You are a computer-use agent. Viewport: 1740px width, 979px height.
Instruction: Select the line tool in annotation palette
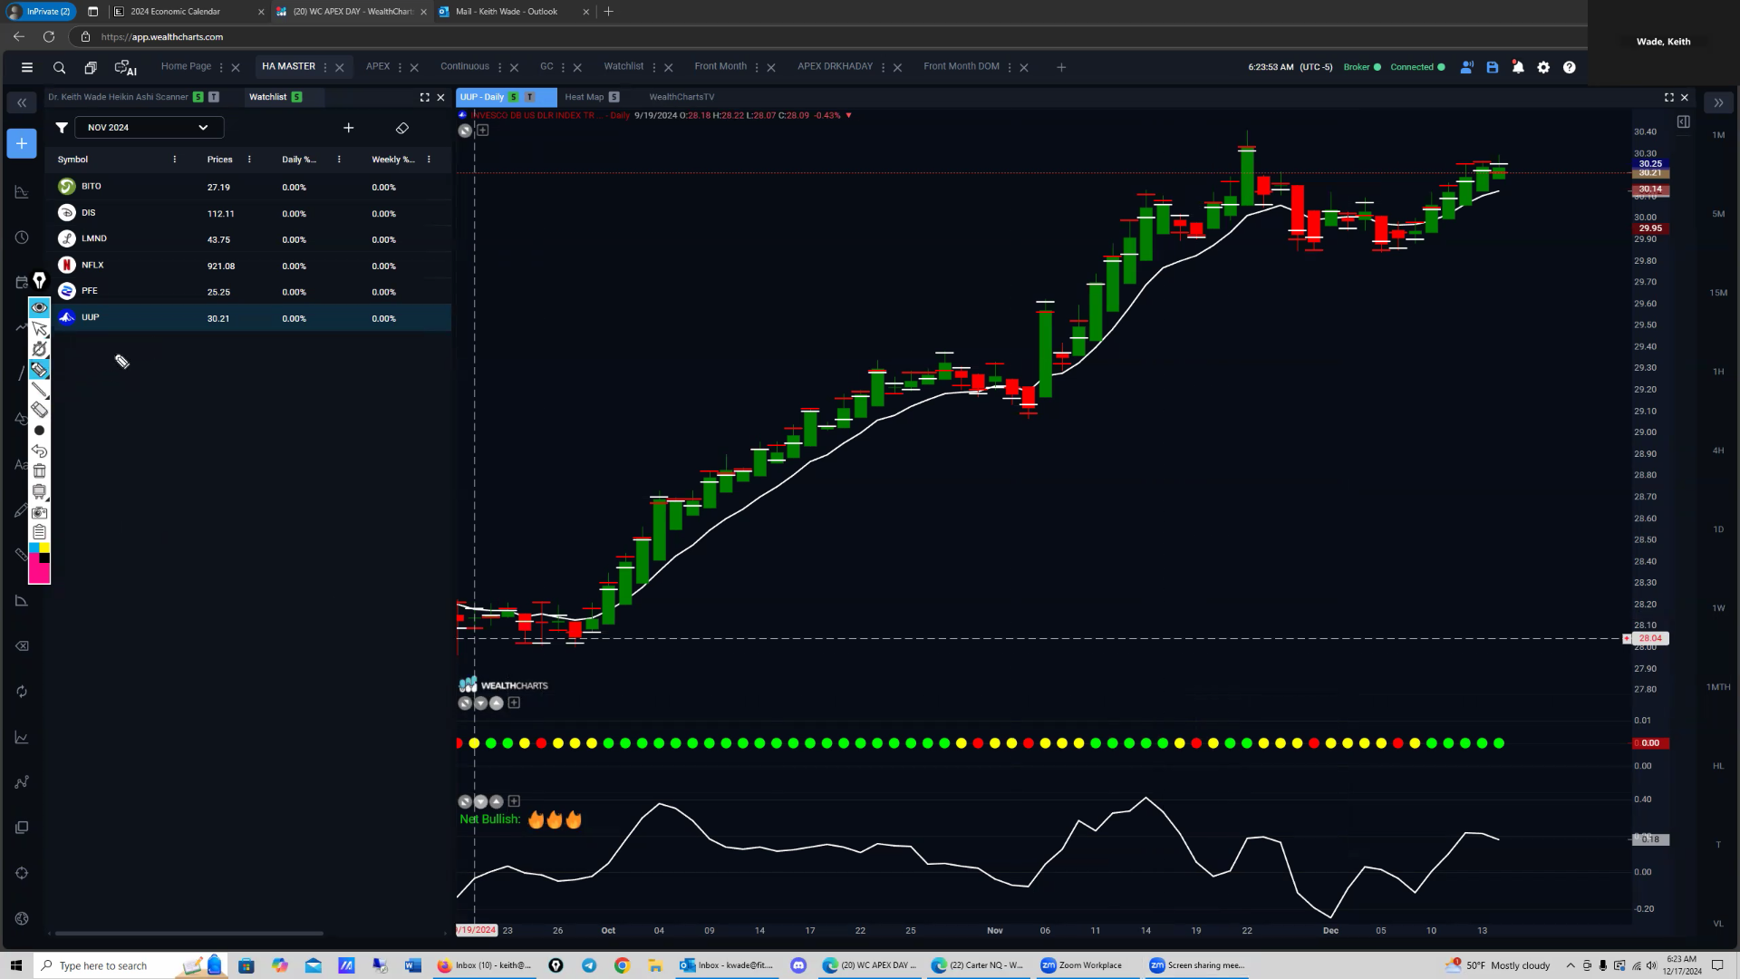click(39, 390)
